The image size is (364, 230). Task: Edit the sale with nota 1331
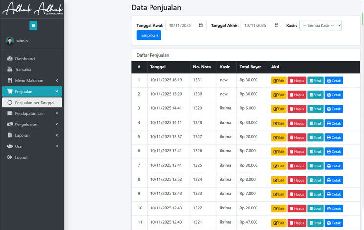[x=278, y=81]
